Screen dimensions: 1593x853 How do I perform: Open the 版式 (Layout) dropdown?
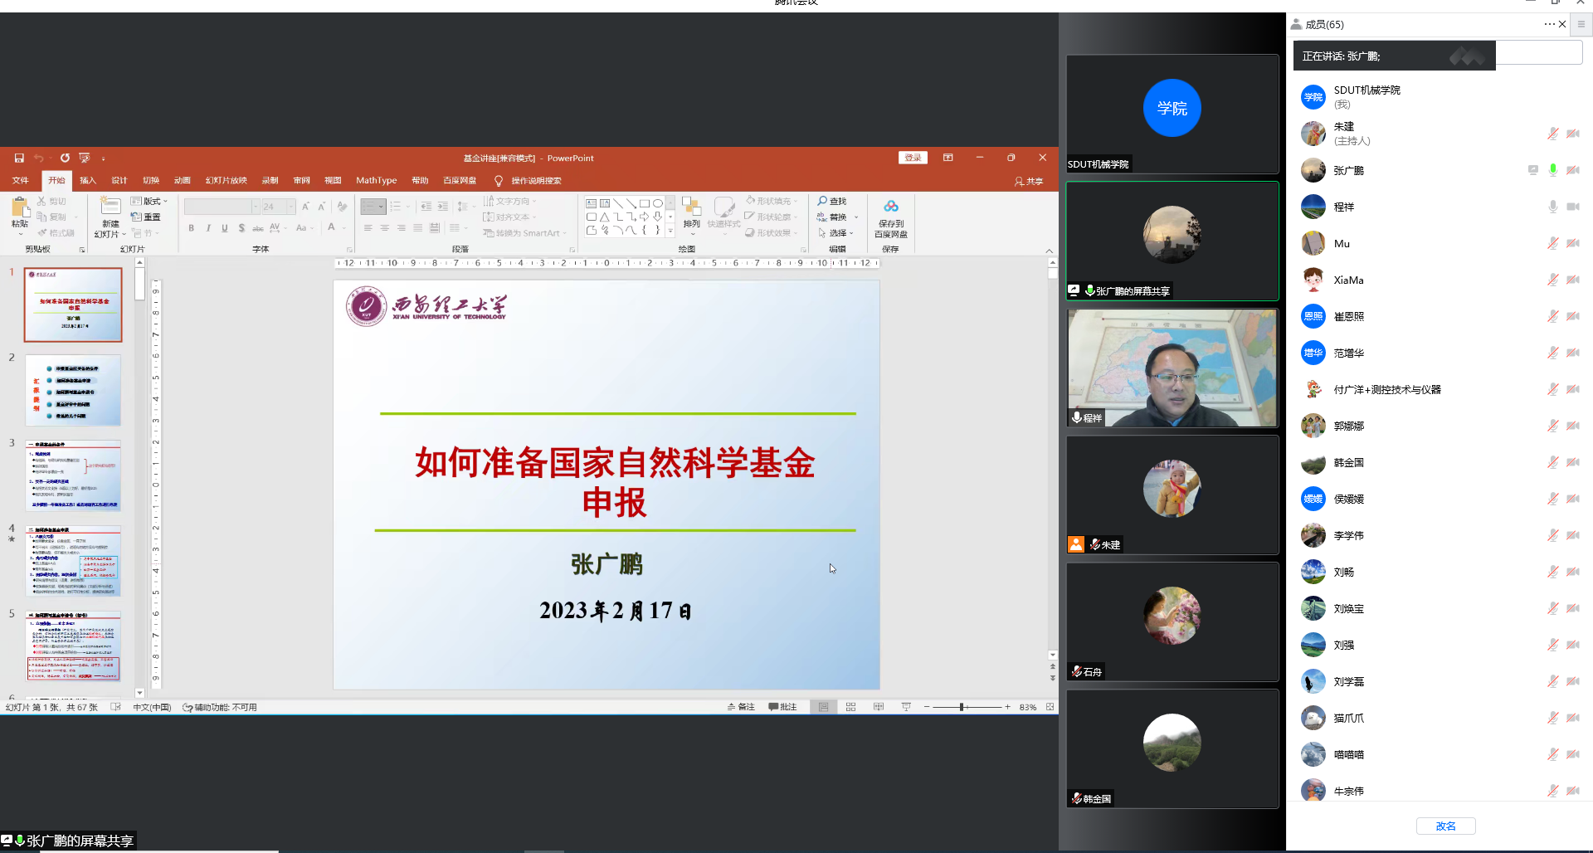click(149, 201)
